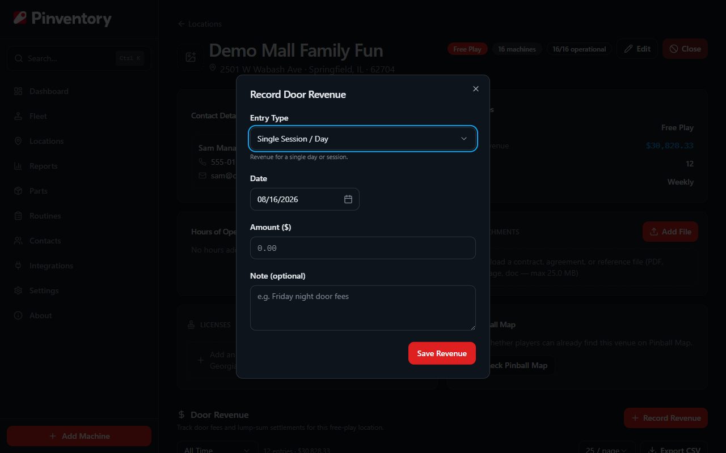Click the Door Revenue dollar icon
Viewport: 726px width, 453px height.
(x=181, y=415)
